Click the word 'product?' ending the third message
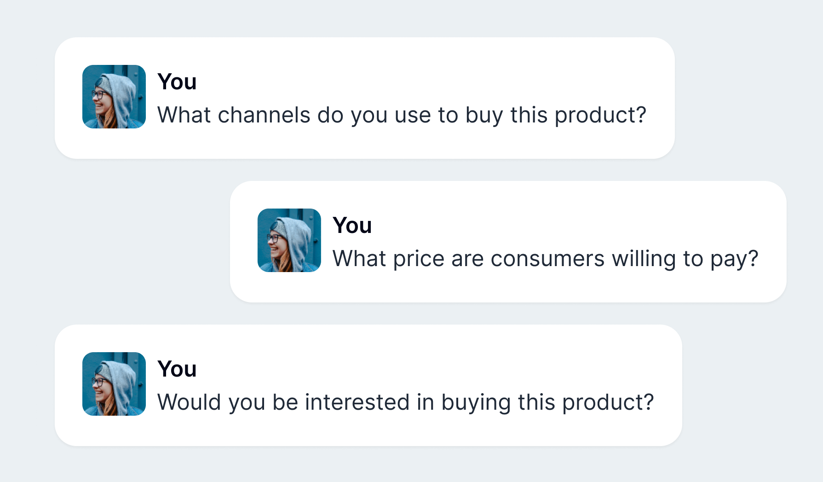Viewport: 823px width, 482px height. (x=608, y=403)
